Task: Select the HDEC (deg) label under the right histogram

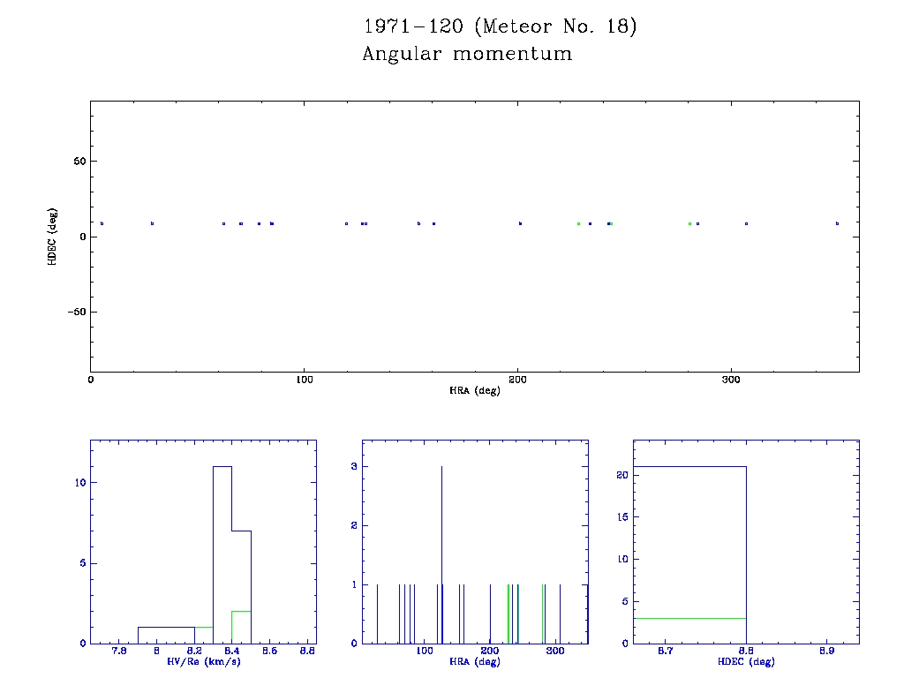Action: coord(746,661)
